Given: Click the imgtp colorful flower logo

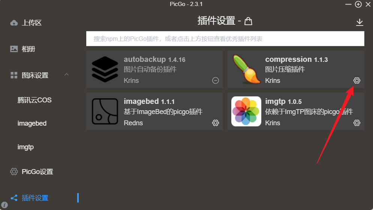Looking at the screenshot, I should point(246,111).
